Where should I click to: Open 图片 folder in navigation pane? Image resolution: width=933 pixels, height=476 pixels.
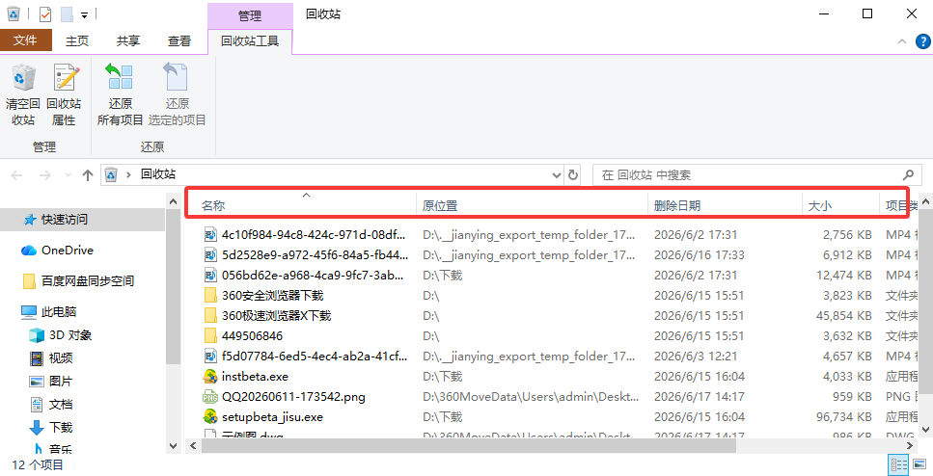(51, 381)
